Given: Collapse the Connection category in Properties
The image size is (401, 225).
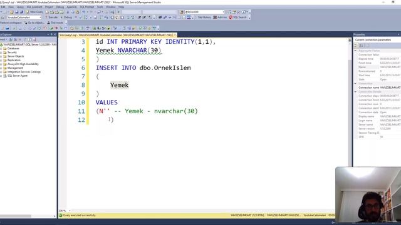Looking at the screenshot, I should pyautogui.click(x=355, y=83).
